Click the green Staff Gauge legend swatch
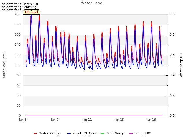Screen dimensions: 185x139 coord(103,134)
